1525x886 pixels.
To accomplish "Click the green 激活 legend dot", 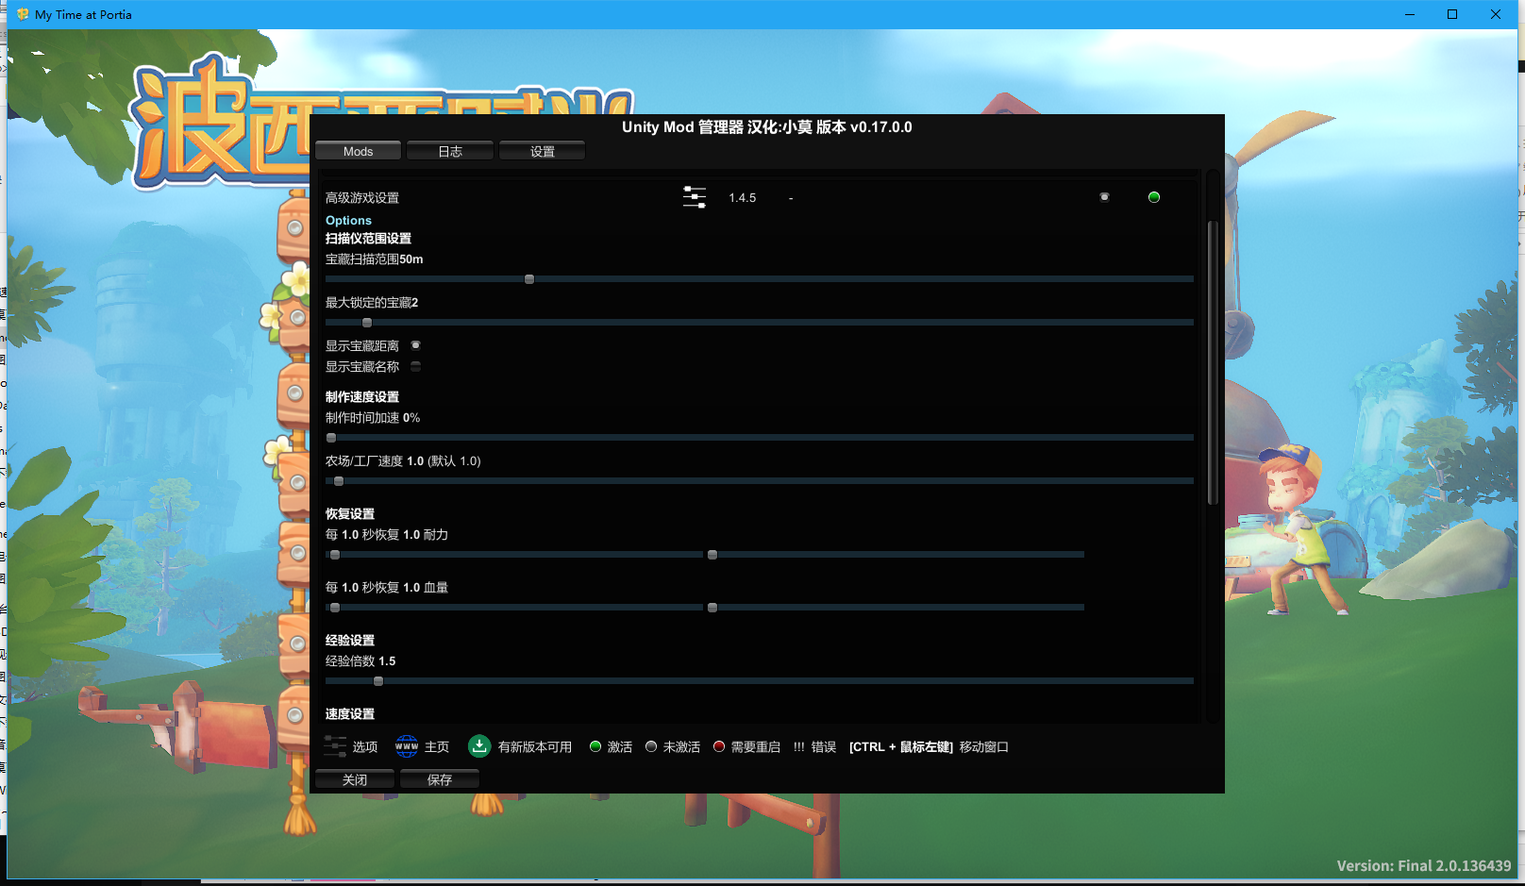I will coord(595,746).
